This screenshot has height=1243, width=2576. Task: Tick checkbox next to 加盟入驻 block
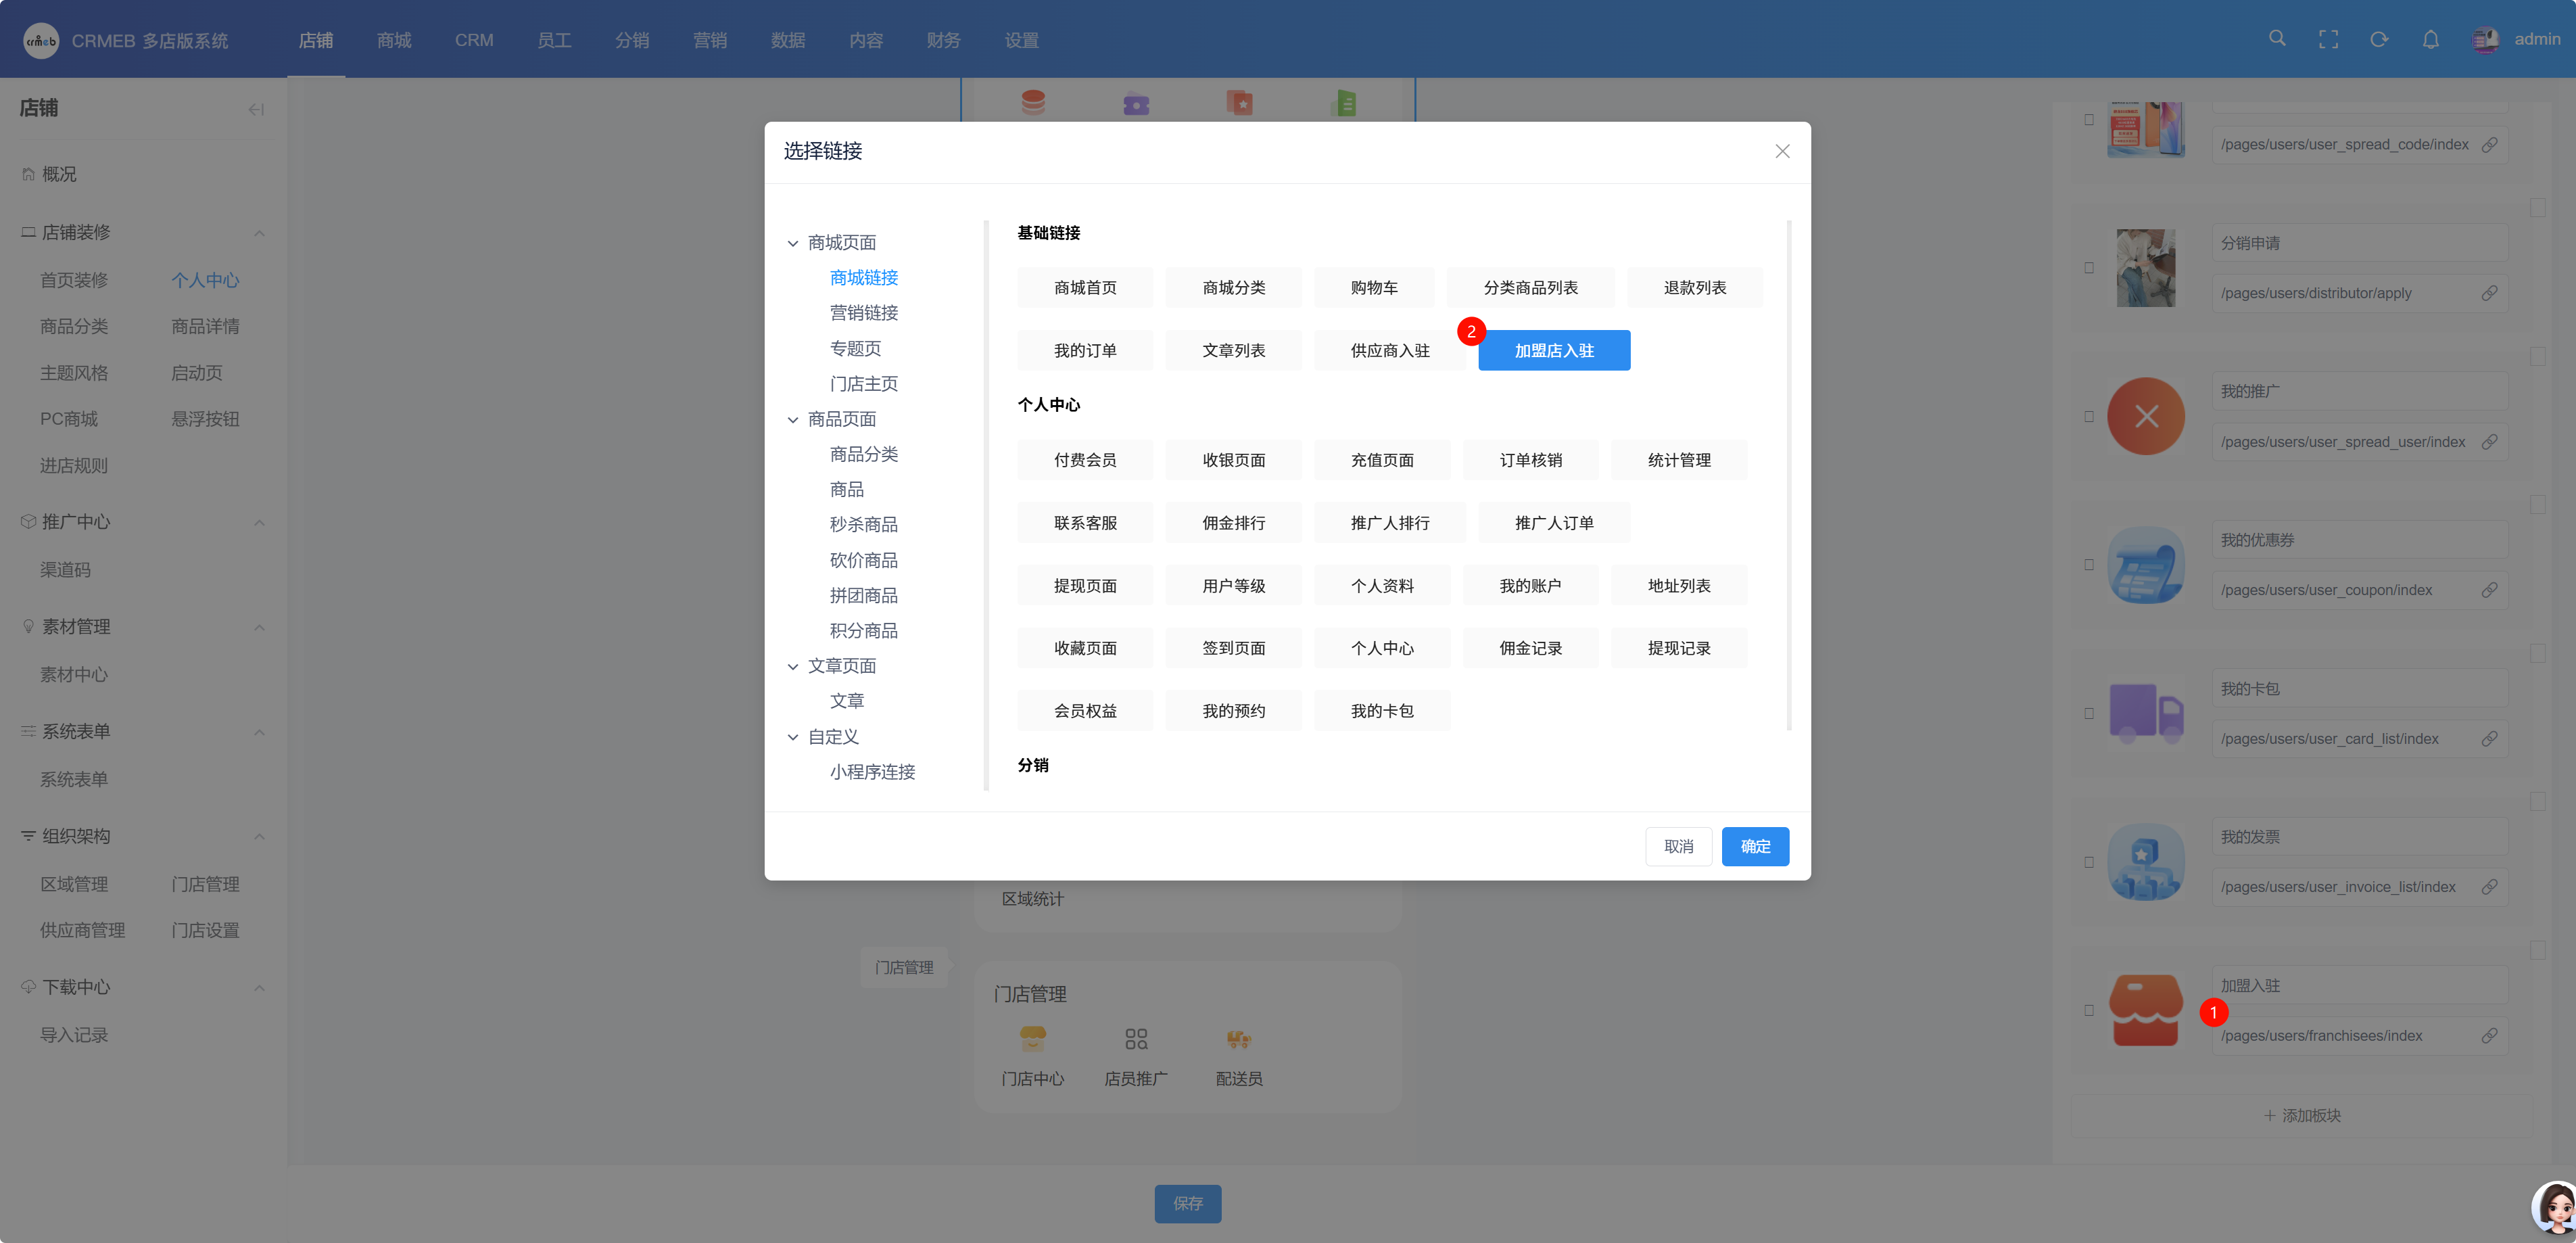(x=2089, y=1011)
